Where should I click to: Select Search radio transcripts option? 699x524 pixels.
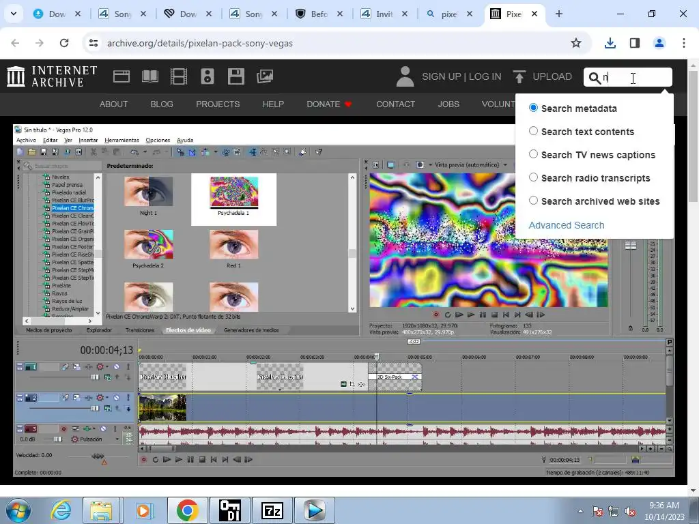click(x=533, y=177)
